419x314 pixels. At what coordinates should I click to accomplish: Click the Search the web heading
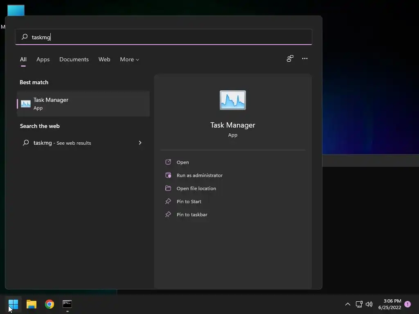click(40, 126)
